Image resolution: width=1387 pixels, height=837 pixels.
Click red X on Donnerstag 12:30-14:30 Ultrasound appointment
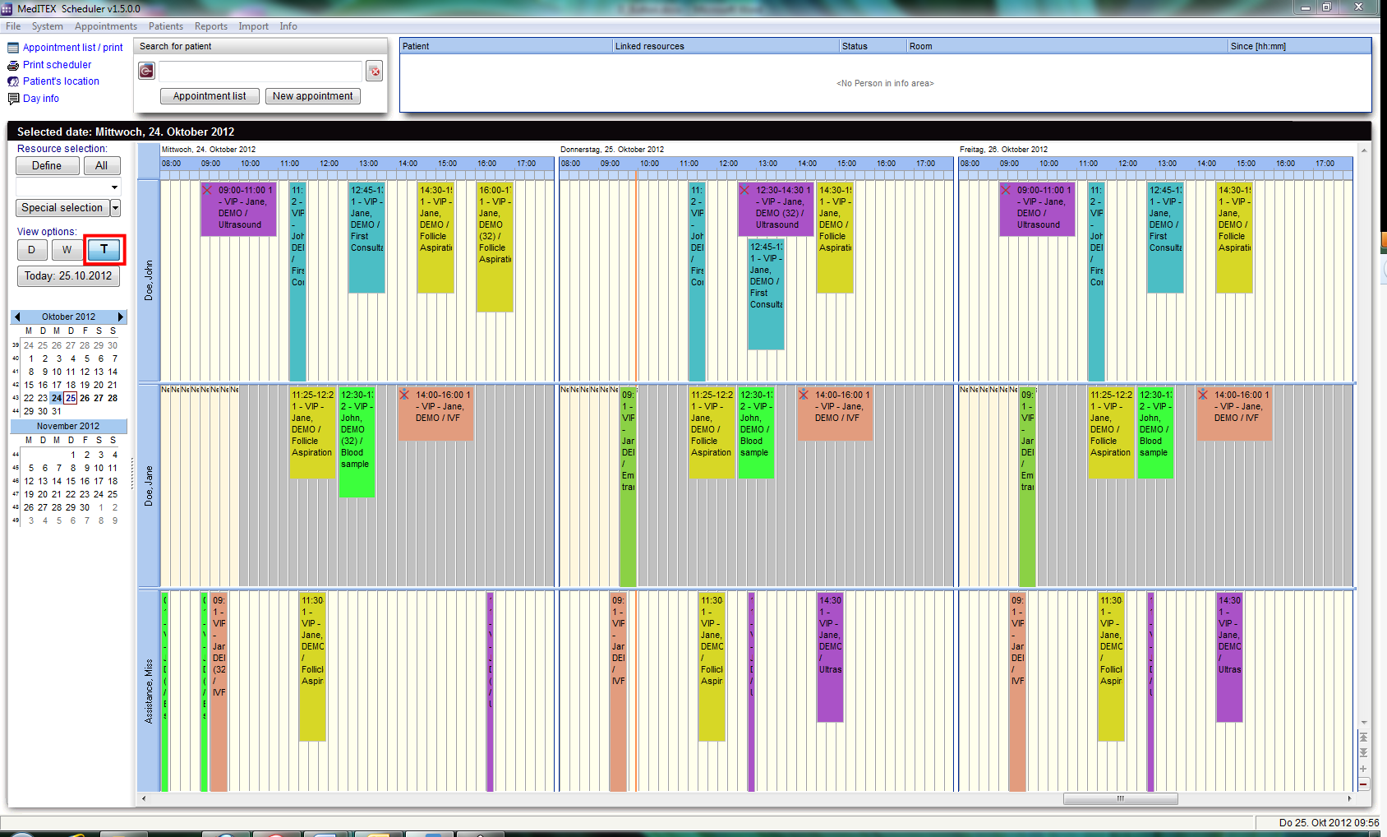coord(744,190)
